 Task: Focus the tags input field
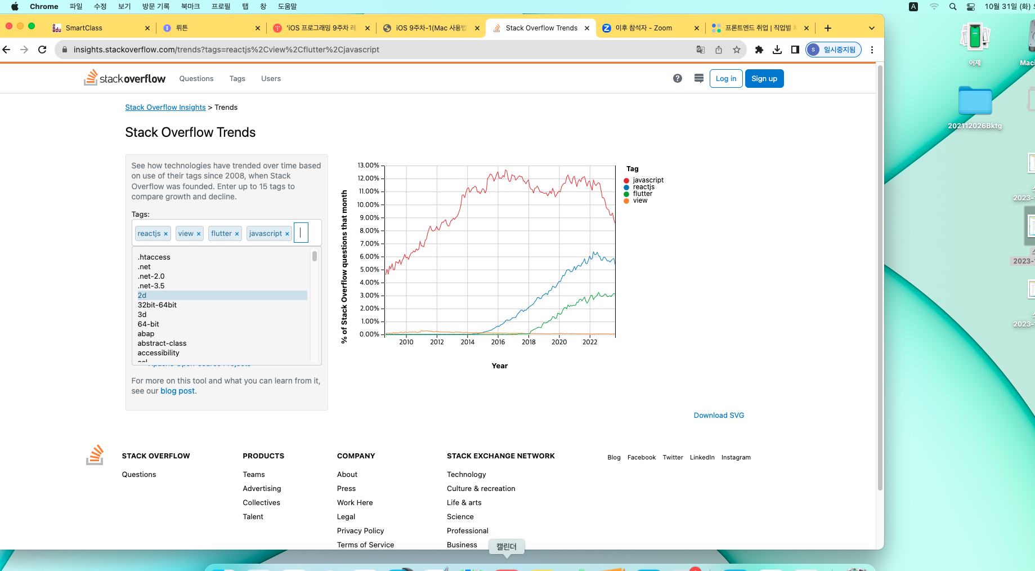click(x=301, y=233)
